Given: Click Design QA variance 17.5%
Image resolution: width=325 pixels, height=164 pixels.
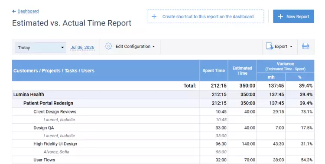Looking at the screenshot, I should coord(307,128).
